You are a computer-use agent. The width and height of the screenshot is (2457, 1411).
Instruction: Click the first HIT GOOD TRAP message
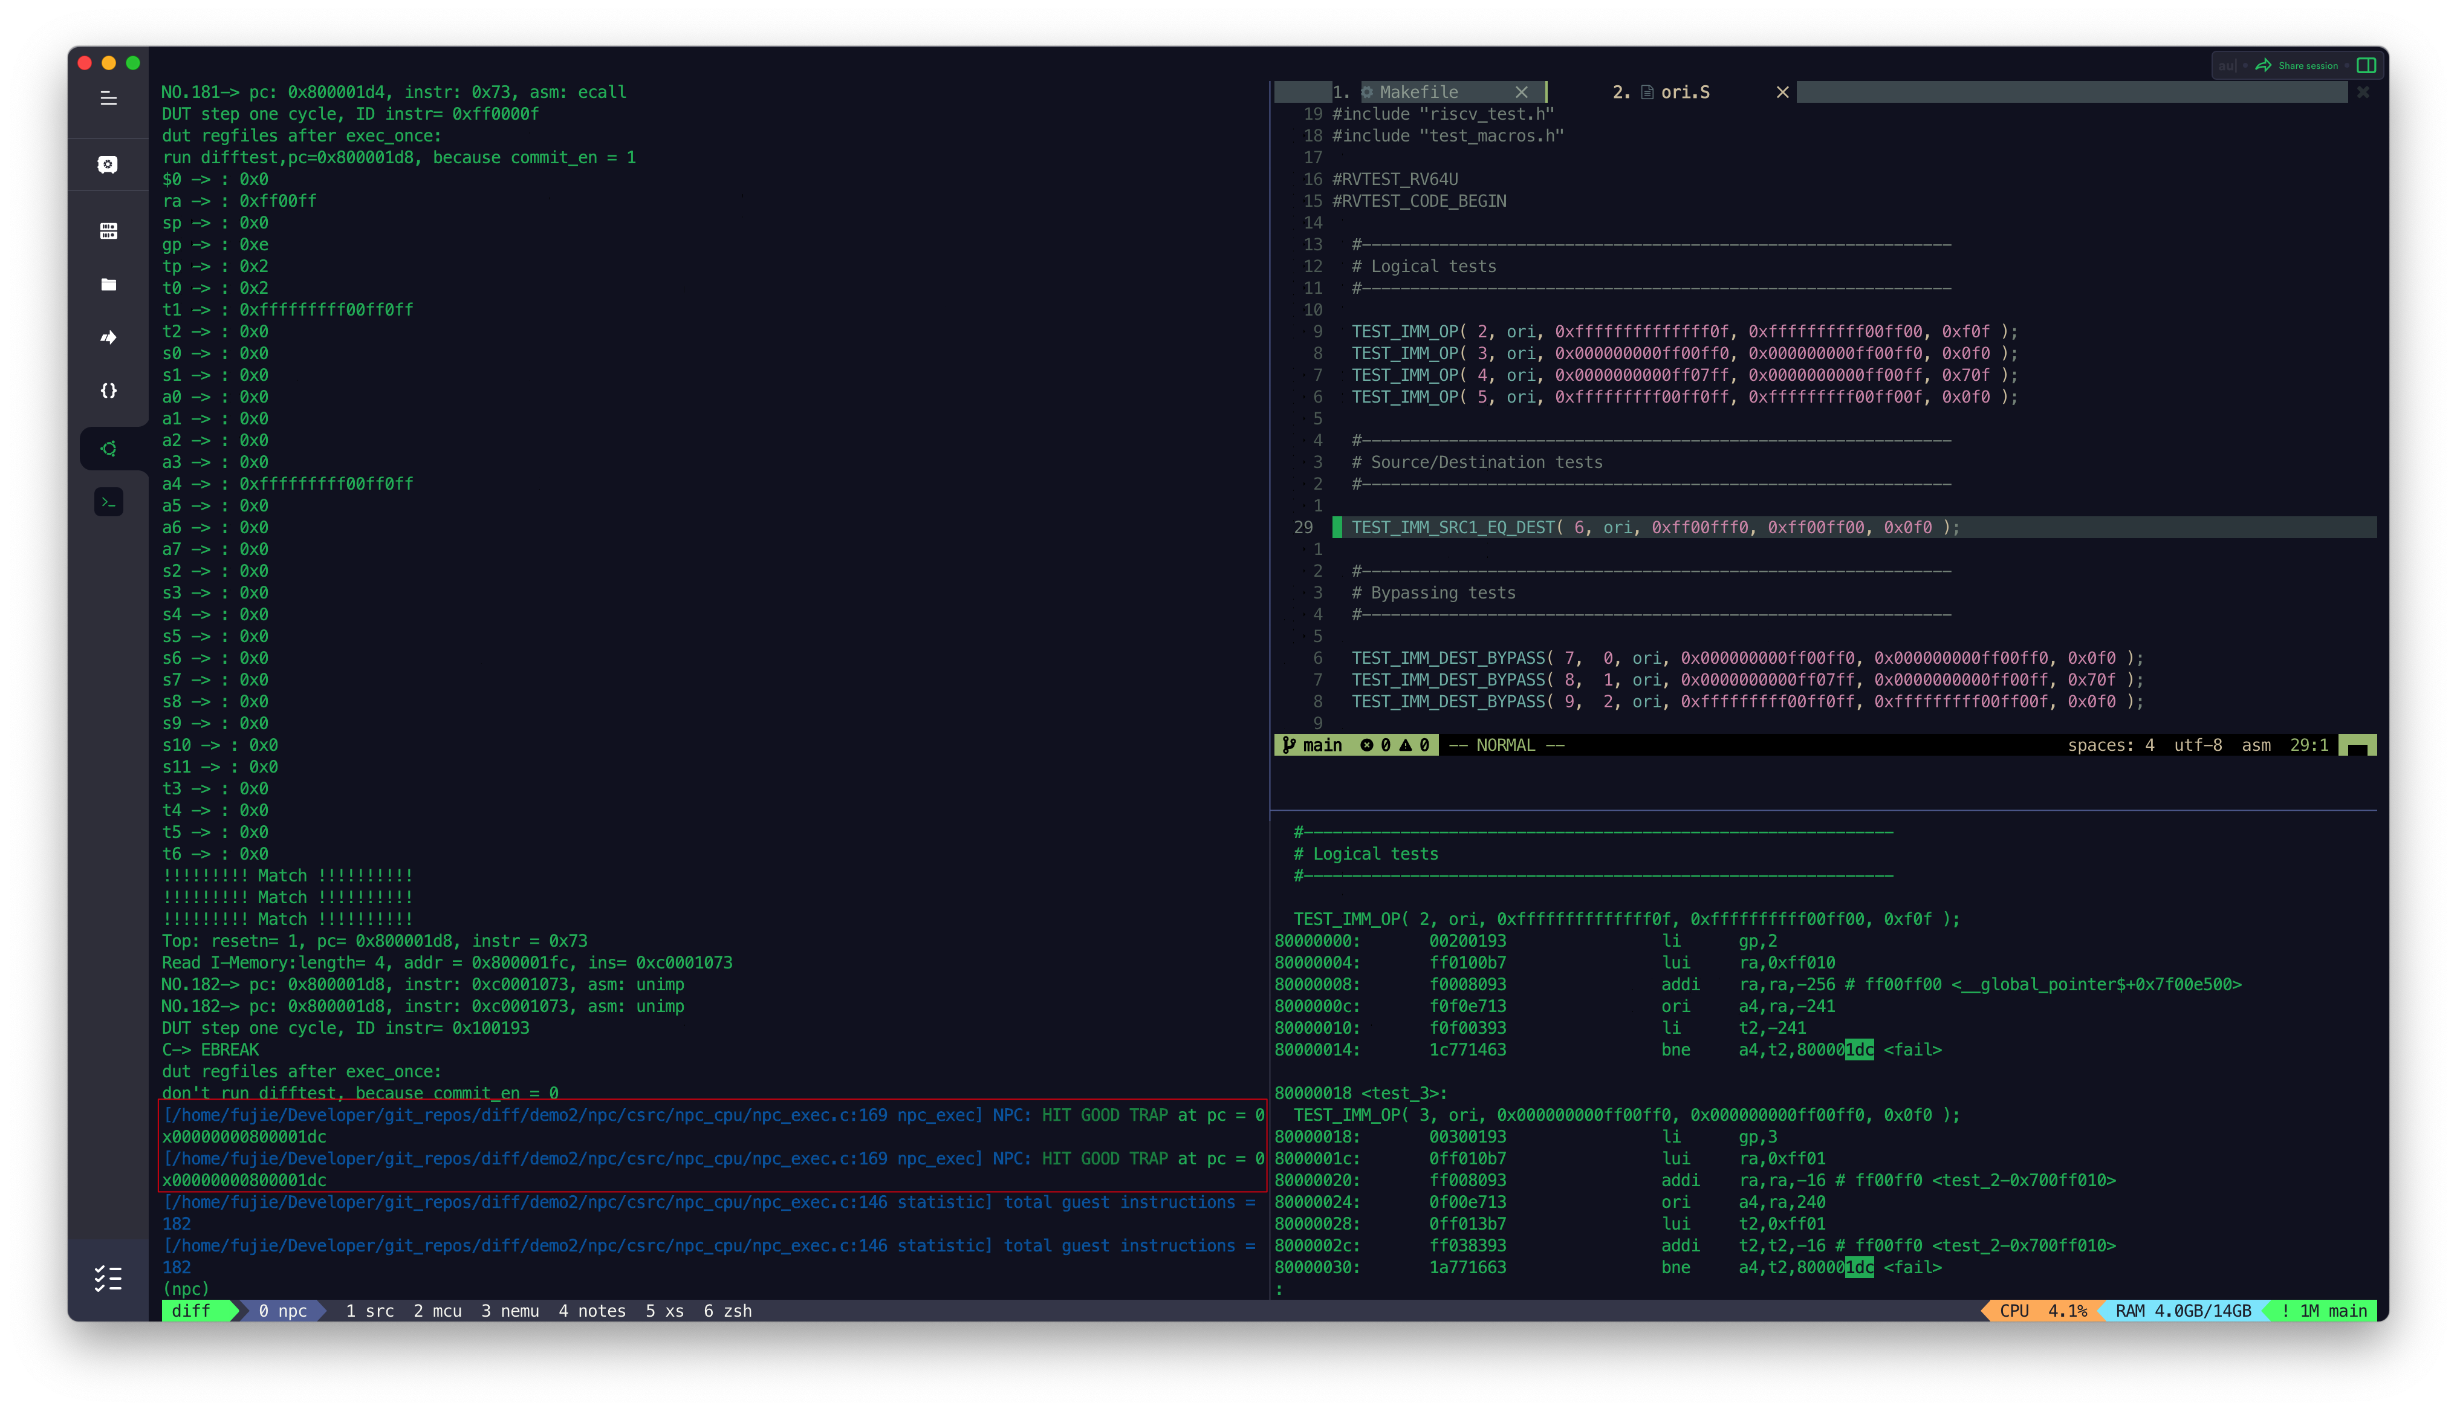pyautogui.click(x=713, y=1125)
